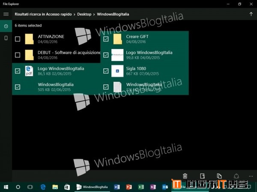This screenshot has height=192, width=257.
Task: Uncheck the WindowsBlogItalia 126 byte checkbox
Action: 106,87
